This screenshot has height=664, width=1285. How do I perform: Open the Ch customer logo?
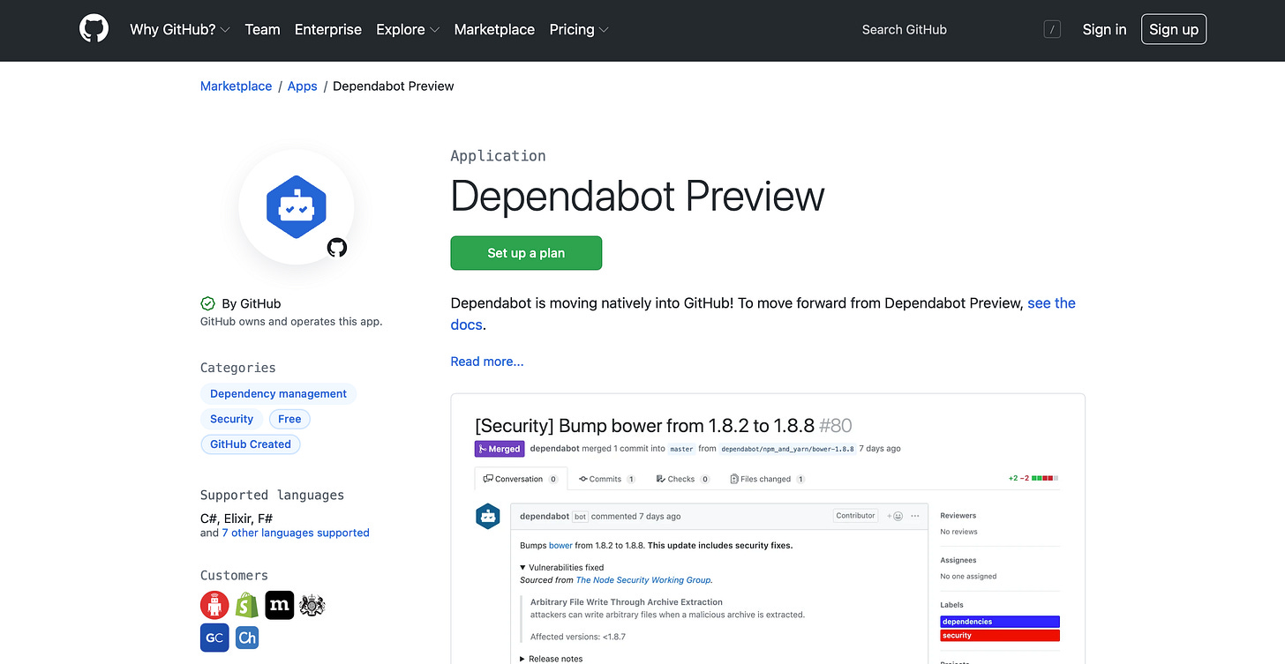[x=247, y=638]
